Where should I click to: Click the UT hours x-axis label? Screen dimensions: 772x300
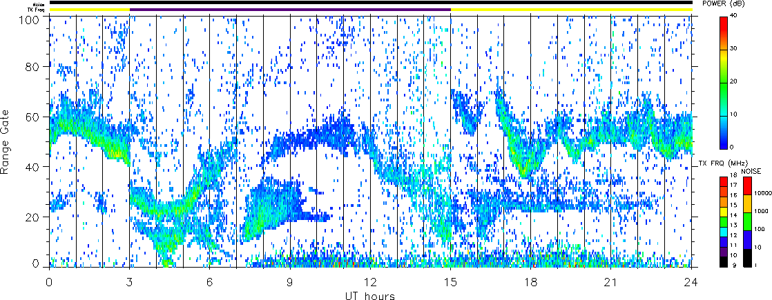[369, 295]
